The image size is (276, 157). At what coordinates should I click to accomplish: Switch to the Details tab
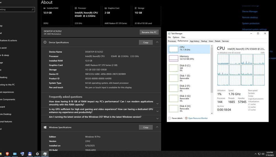click(x=217, y=41)
